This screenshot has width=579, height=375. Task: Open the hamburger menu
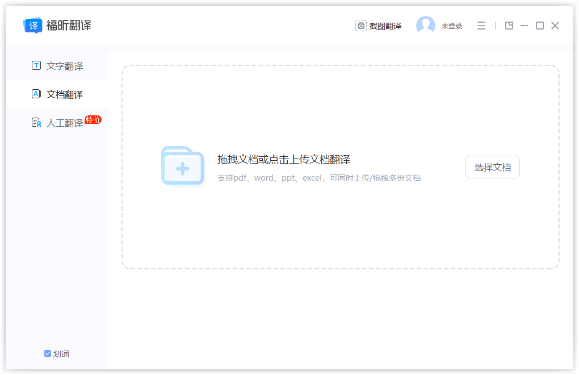(481, 25)
